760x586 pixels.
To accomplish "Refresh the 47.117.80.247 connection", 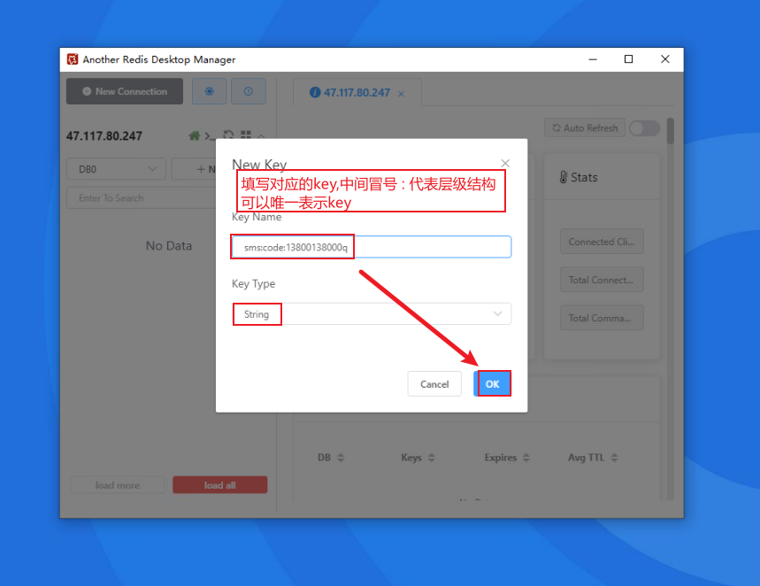I will point(228,135).
